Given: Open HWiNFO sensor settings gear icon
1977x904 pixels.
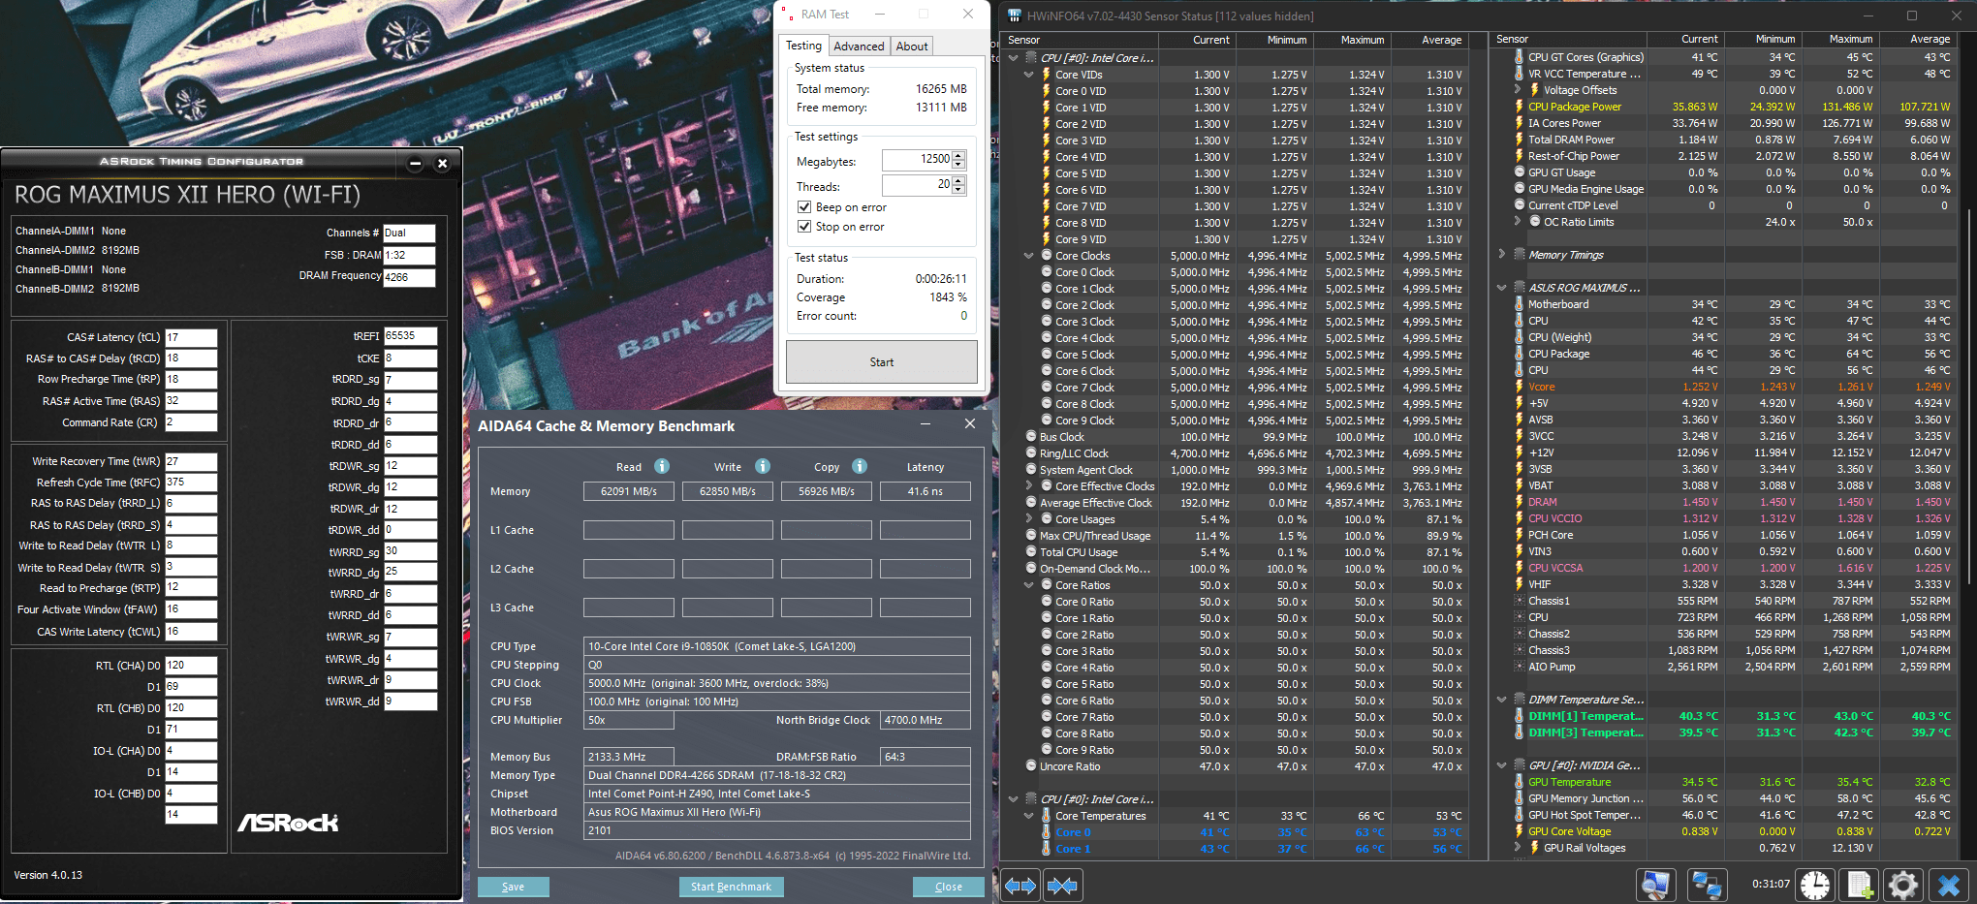Looking at the screenshot, I should click(x=1902, y=885).
